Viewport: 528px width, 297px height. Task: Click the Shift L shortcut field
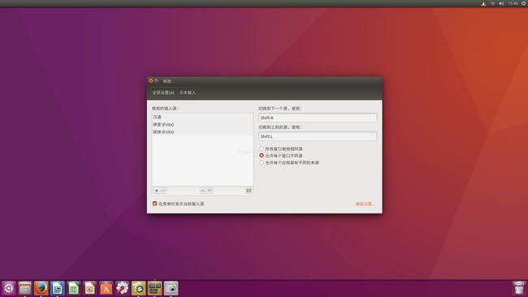[318, 136]
